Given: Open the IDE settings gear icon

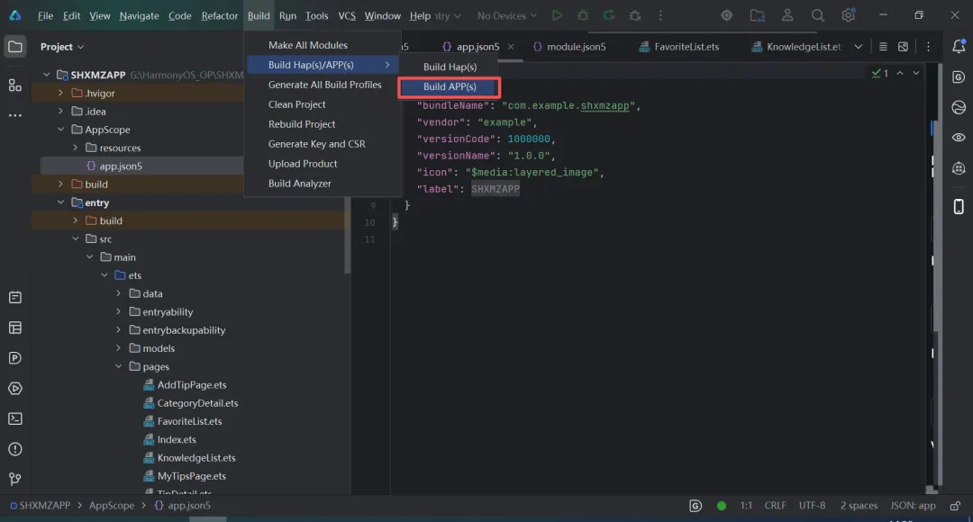Looking at the screenshot, I should (x=849, y=15).
